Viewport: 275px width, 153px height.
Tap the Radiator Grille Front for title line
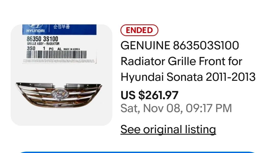click(181, 62)
